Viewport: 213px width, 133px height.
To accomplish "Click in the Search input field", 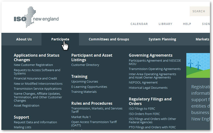I will pos(200,11).
